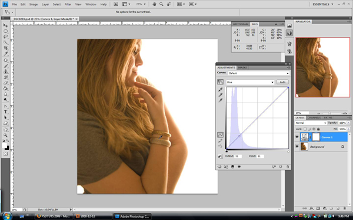Screen dimensions: 353x220
Task: Select the Move tool
Action: click(6, 26)
